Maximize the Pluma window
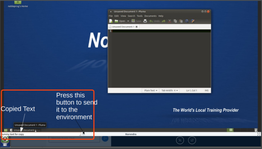262x149 pixels. 205,12
